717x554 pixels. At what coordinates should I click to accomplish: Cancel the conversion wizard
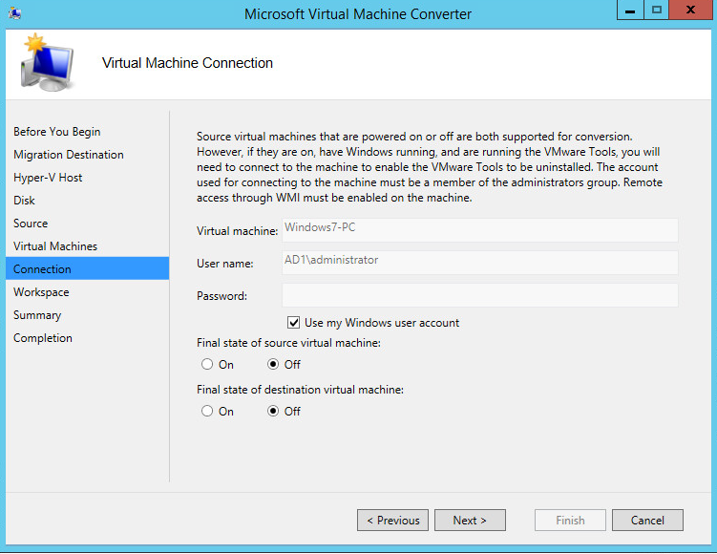[647, 521]
